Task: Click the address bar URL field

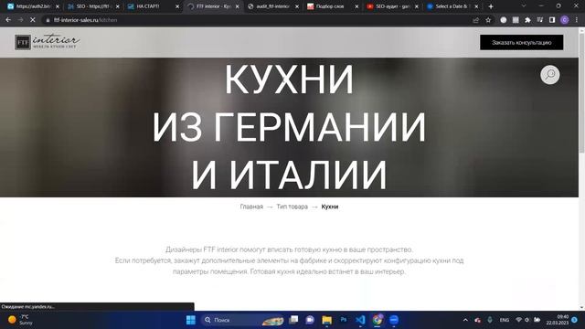Action: click(x=258, y=20)
